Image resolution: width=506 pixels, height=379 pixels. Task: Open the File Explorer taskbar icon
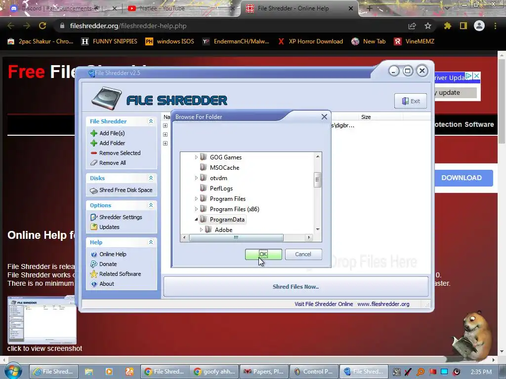click(89, 372)
